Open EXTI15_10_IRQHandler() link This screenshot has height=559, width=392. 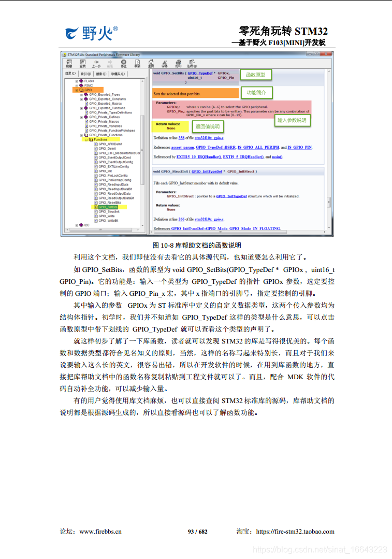click(x=199, y=157)
